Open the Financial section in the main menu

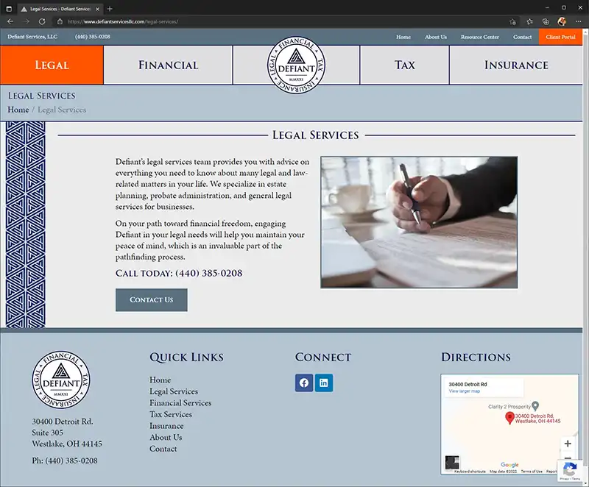(169, 65)
